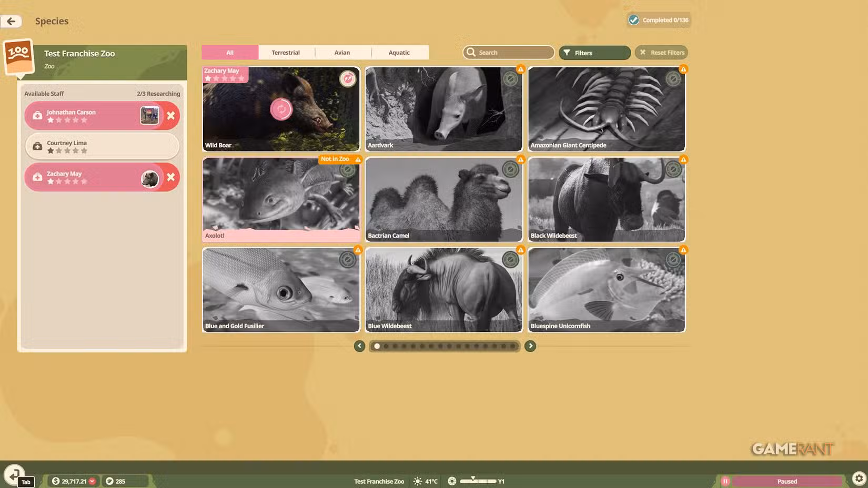Click the Not in Zoo label on Axolotl
This screenshot has height=488, width=868.
click(335, 159)
